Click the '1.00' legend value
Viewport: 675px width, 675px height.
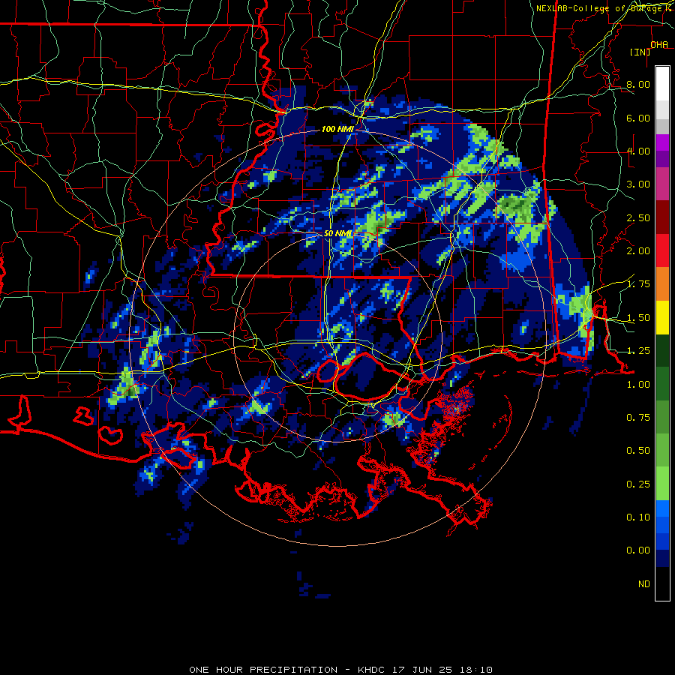[638, 385]
